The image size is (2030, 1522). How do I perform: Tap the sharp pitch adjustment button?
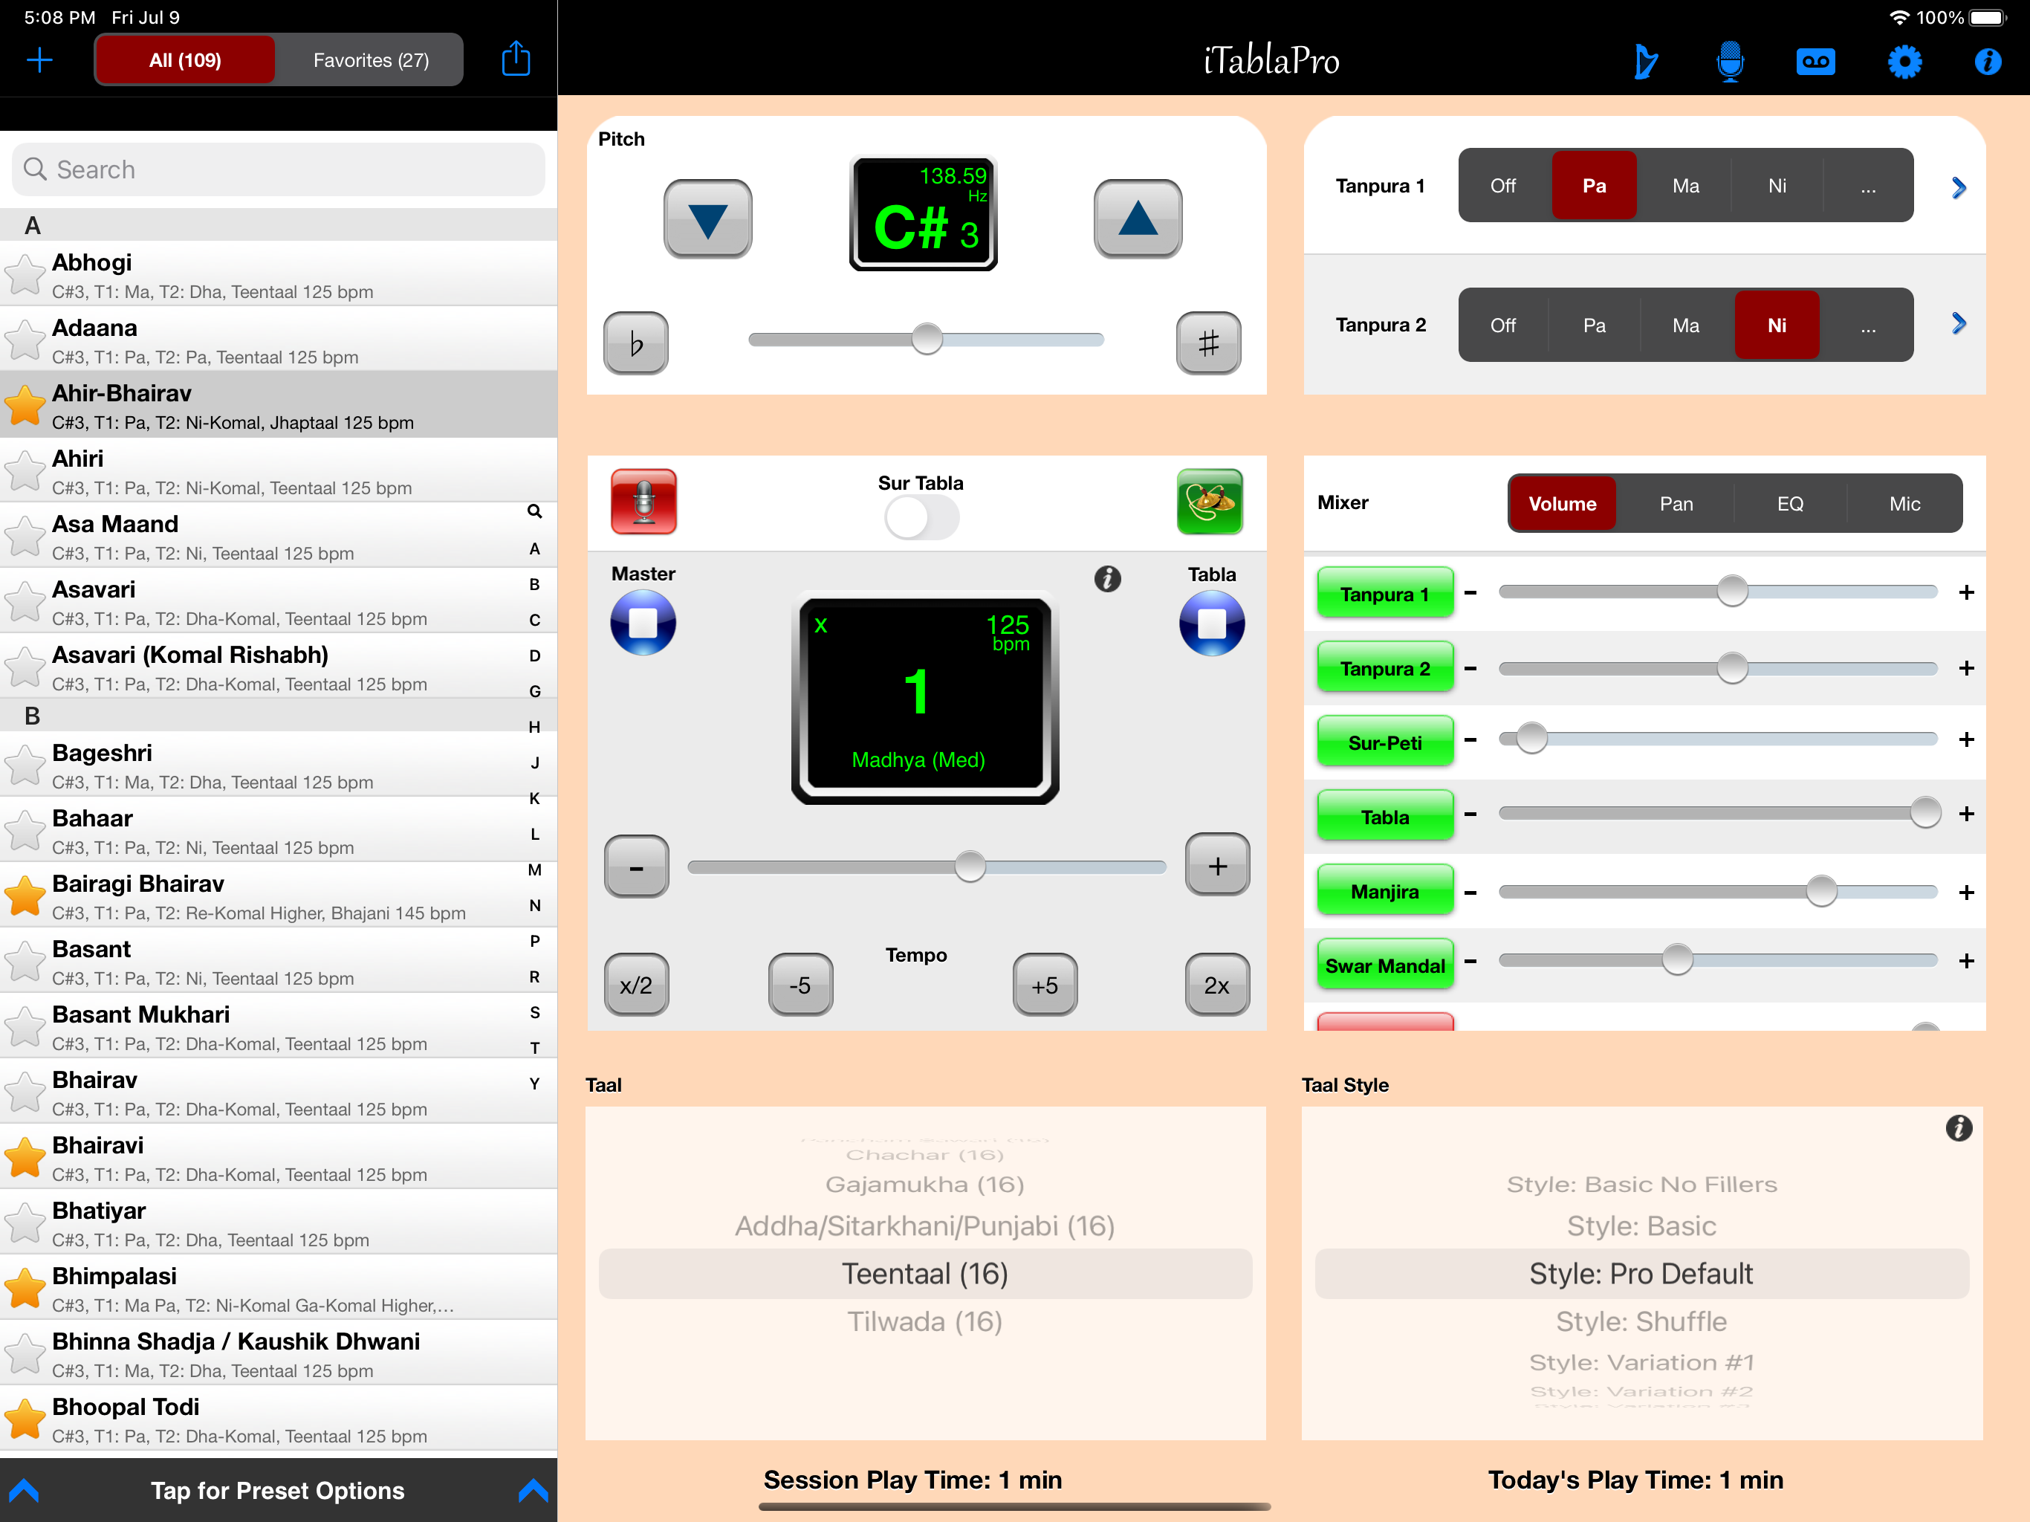[1207, 343]
